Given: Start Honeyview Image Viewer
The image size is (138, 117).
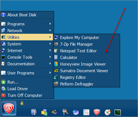Looking at the screenshot, I should [86, 64].
